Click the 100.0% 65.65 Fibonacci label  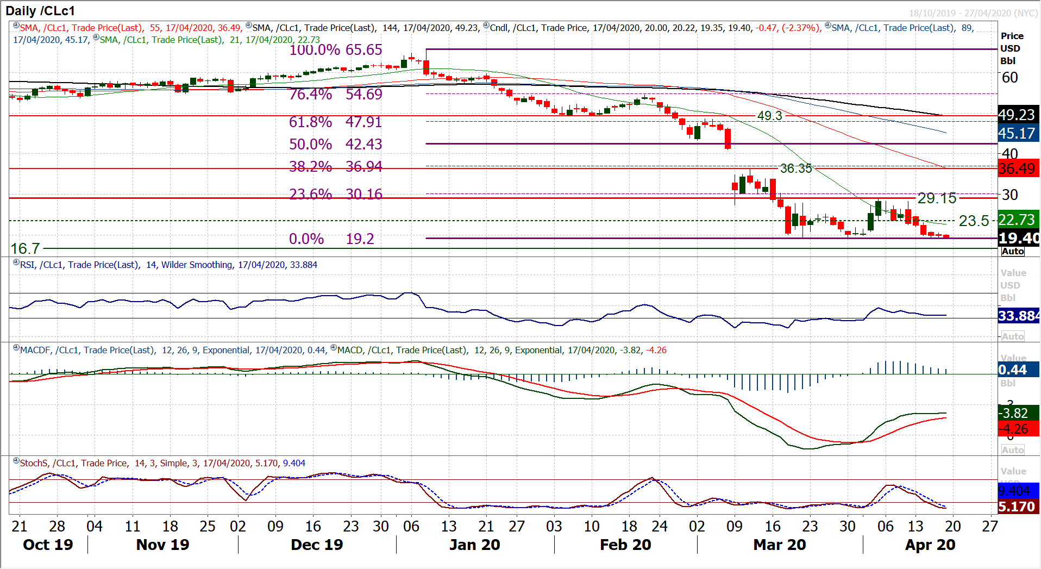pyautogui.click(x=336, y=50)
